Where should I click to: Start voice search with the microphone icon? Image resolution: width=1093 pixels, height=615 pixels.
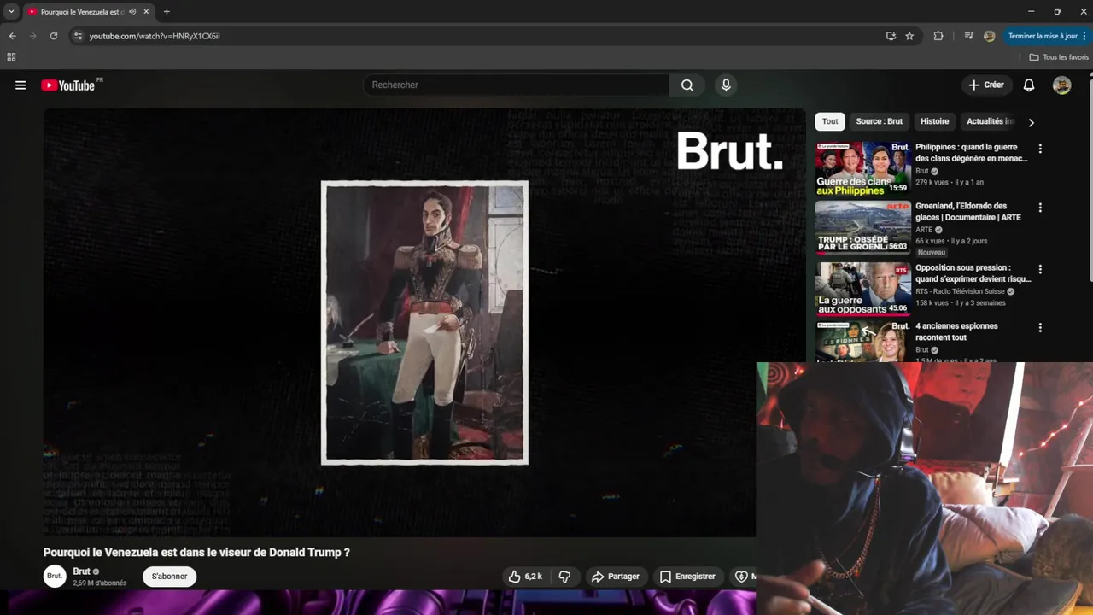coord(726,85)
